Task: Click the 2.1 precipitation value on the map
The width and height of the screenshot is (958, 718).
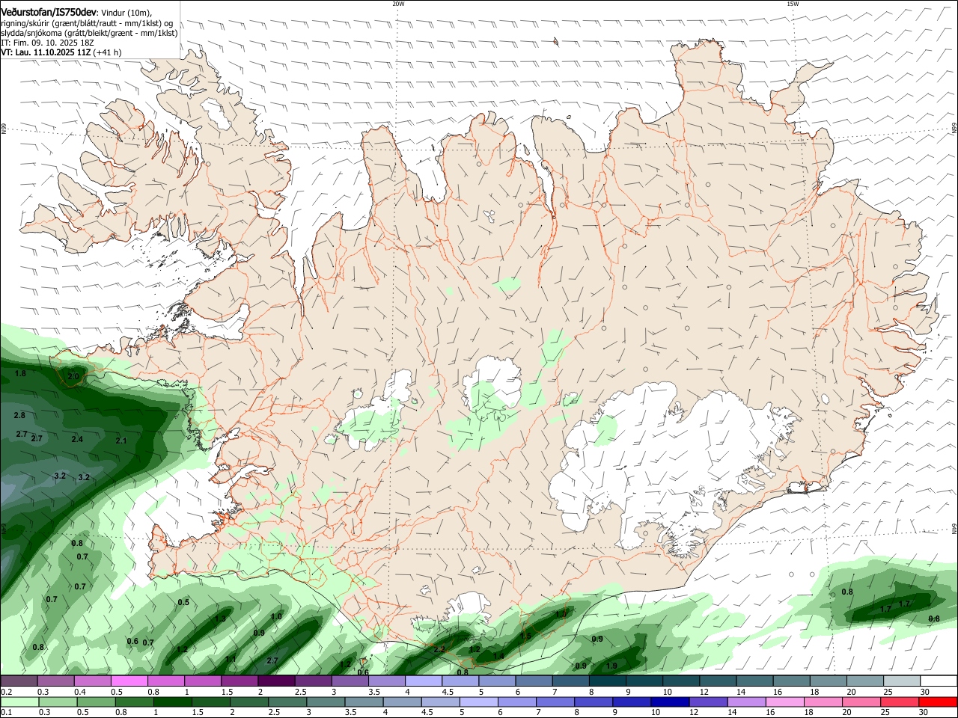Action: pos(121,441)
